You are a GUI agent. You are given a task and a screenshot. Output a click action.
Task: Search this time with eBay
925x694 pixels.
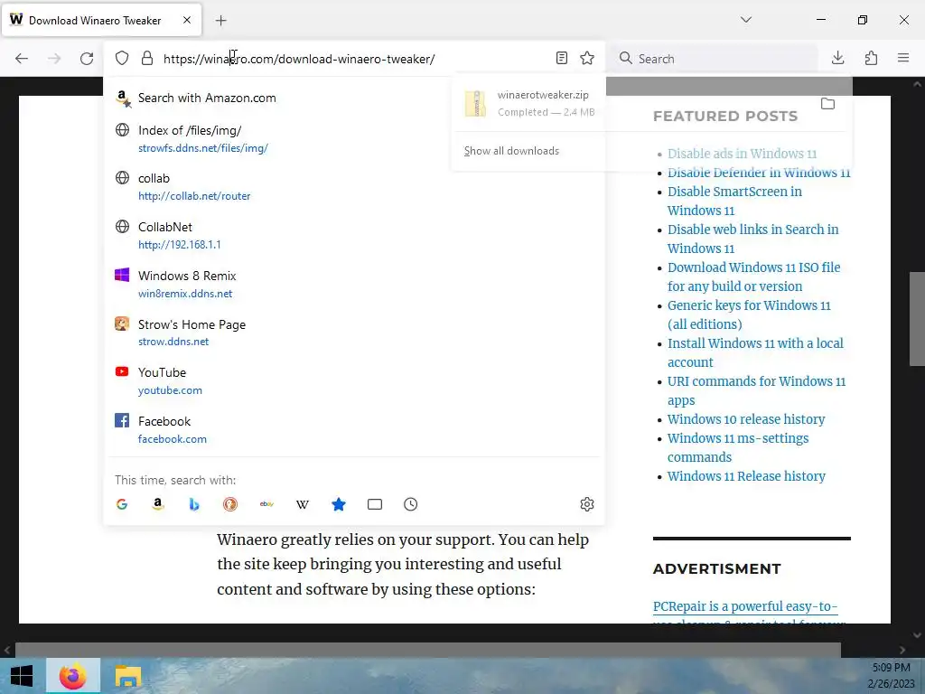[266, 504]
